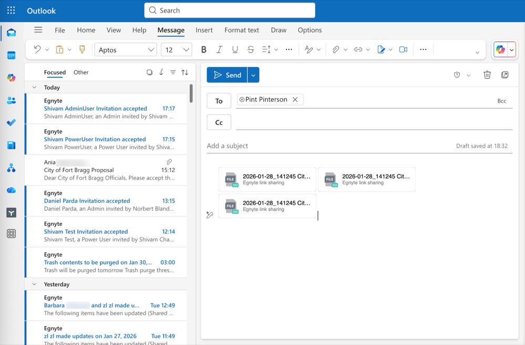525x345 pixels.
Task: Toggle strikethrough formatting
Action: (x=251, y=49)
